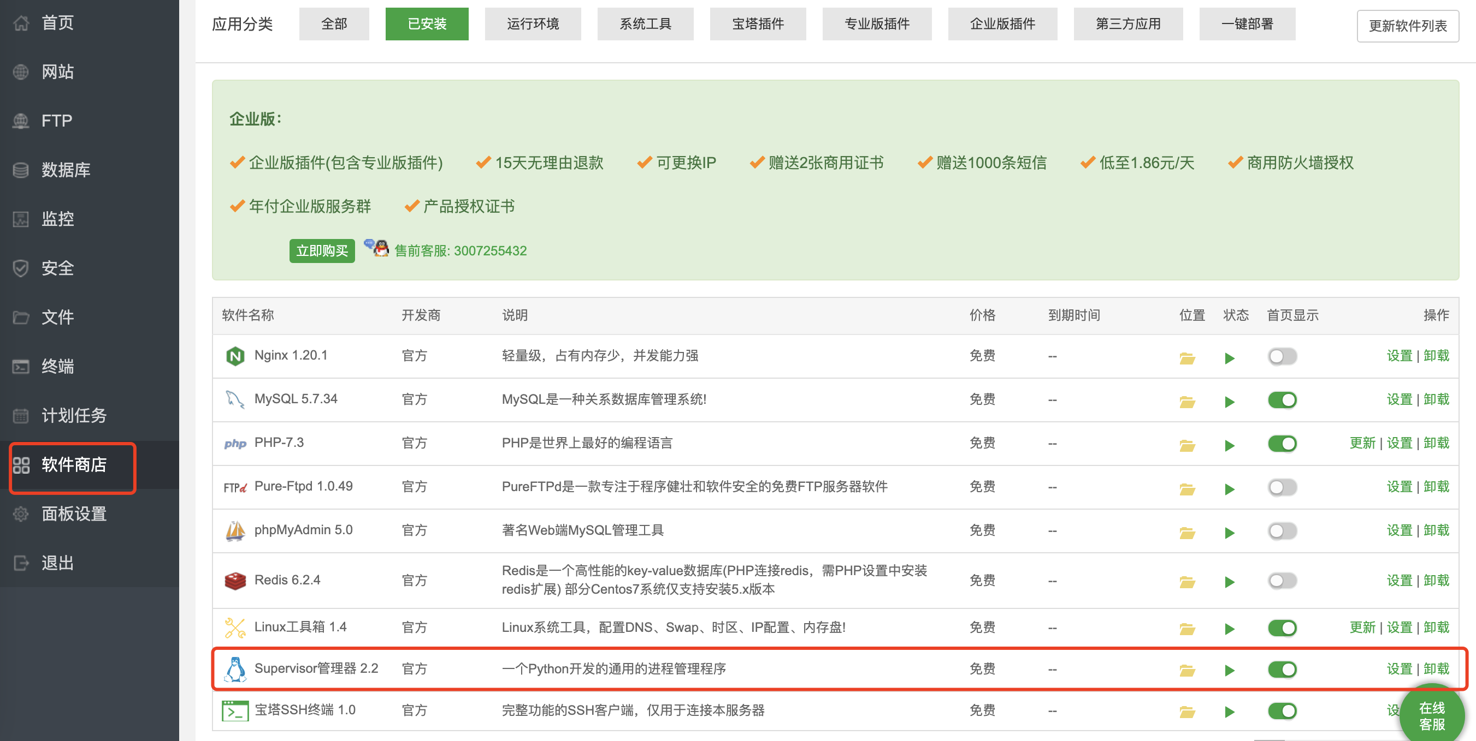Open the Redis install folder icon
1476x741 pixels.
(x=1187, y=582)
